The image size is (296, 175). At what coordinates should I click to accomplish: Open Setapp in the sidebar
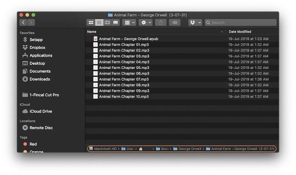(36, 40)
